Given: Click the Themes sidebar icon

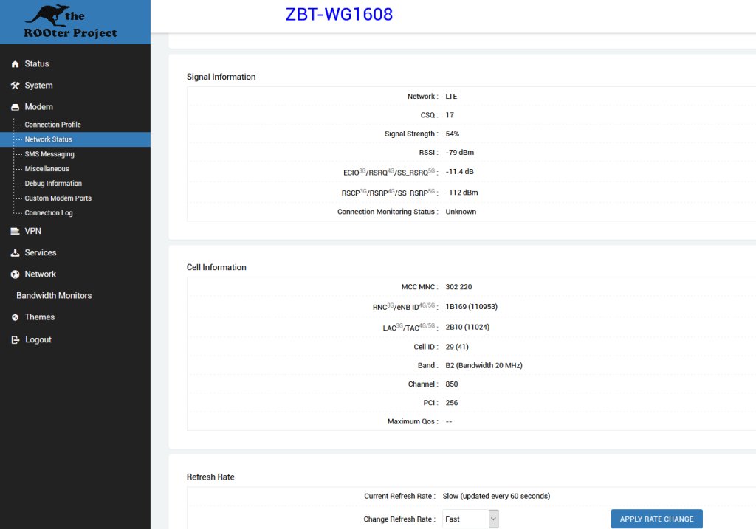Looking at the screenshot, I should point(15,317).
